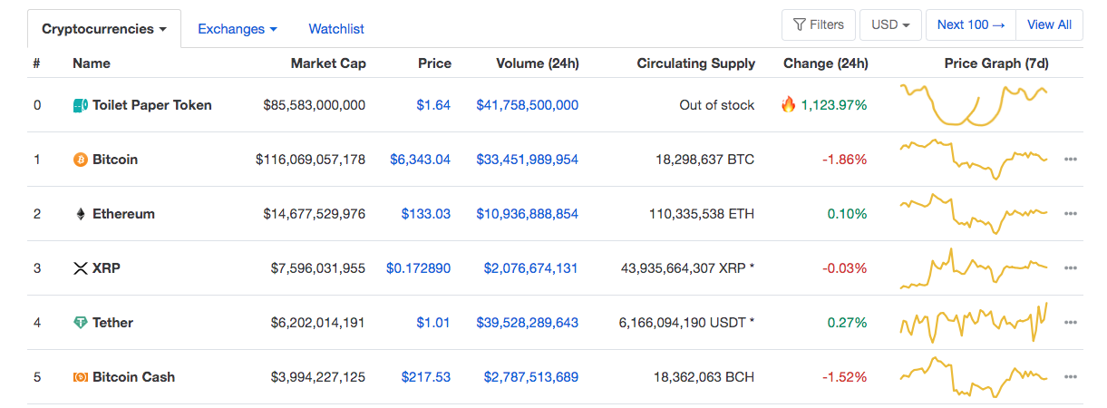1107x408 pixels.
Task: Click the Bitcoin orange logo icon
Action: (x=80, y=160)
